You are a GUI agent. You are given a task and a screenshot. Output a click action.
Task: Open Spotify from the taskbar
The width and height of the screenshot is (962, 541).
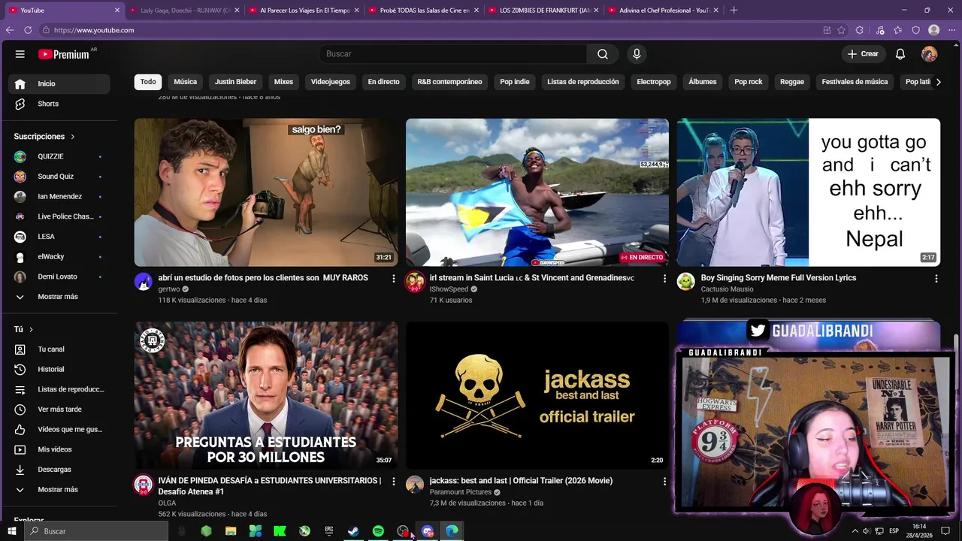tap(378, 531)
